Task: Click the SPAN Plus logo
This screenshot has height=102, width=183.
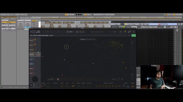Action: (163, 24)
